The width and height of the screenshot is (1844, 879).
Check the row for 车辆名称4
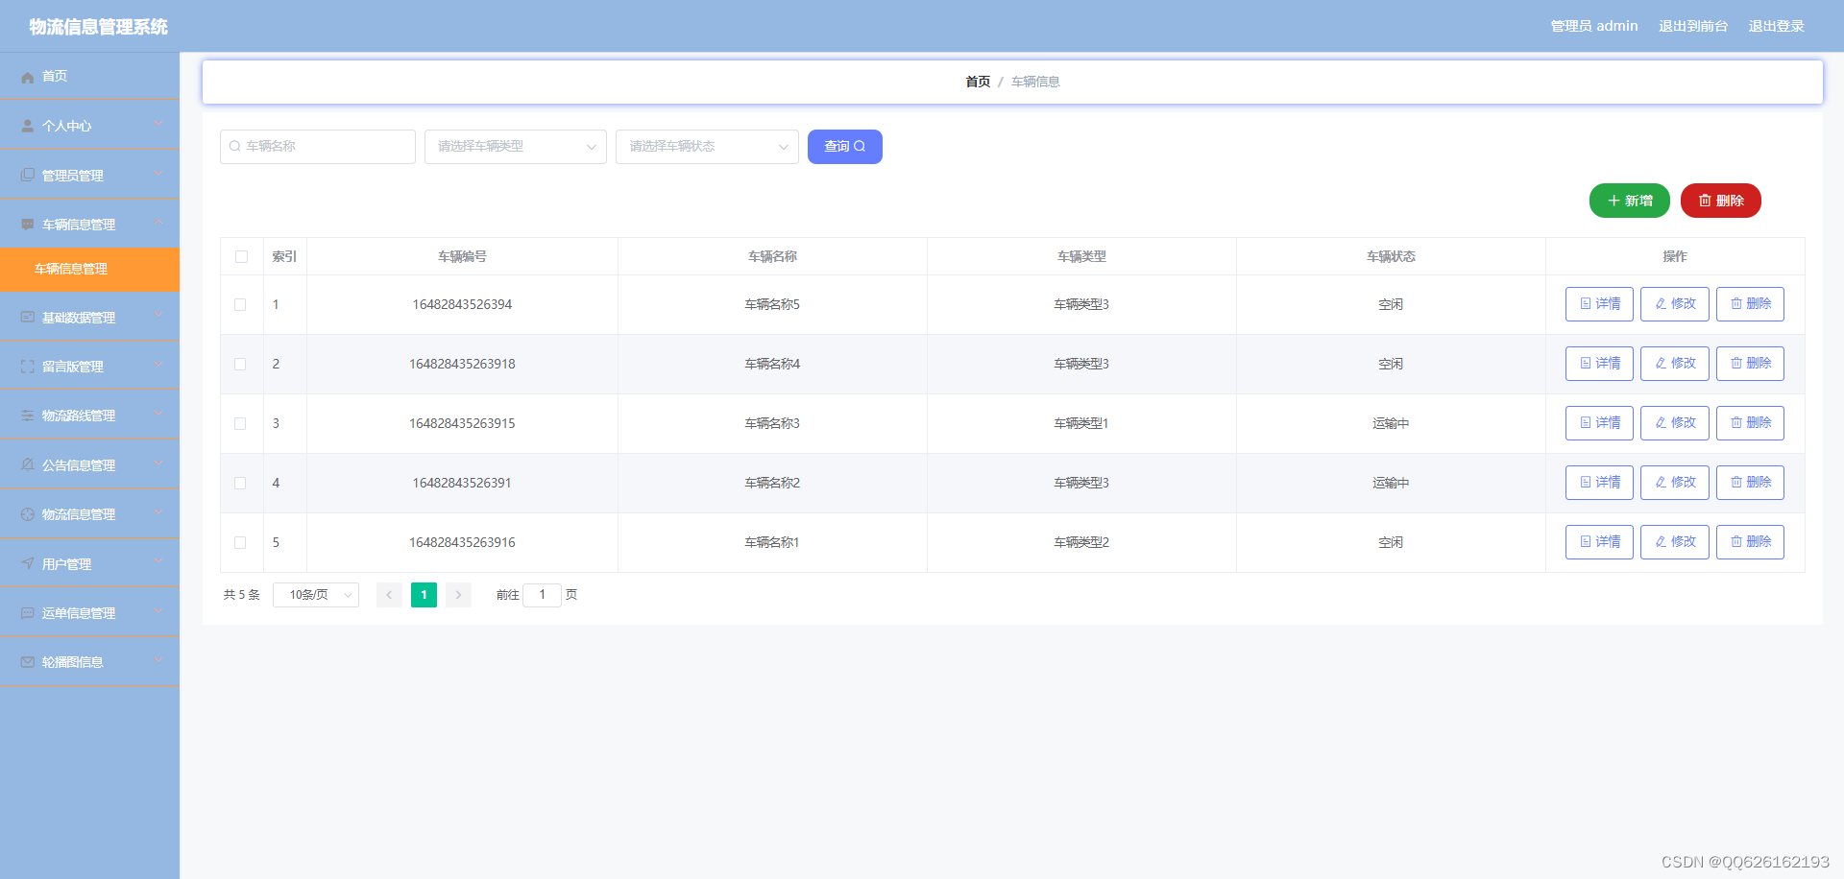click(240, 365)
